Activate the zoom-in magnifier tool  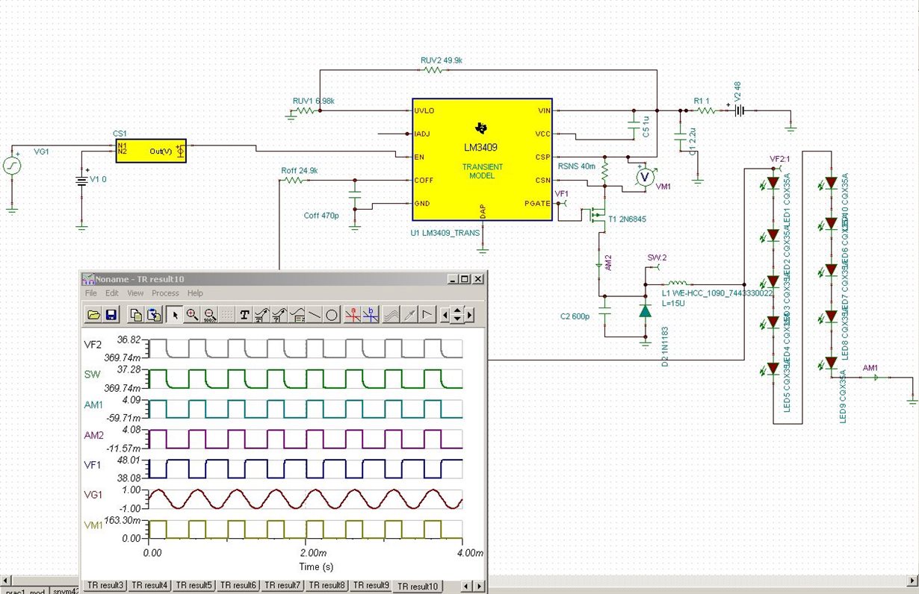tap(192, 315)
